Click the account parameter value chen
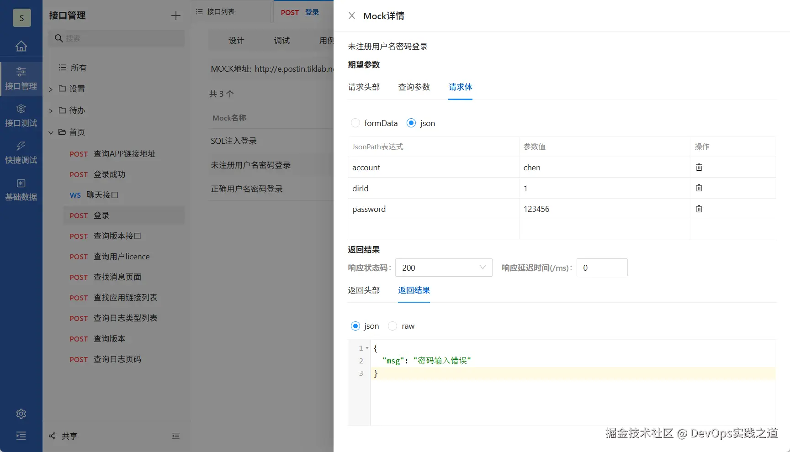 coord(532,168)
